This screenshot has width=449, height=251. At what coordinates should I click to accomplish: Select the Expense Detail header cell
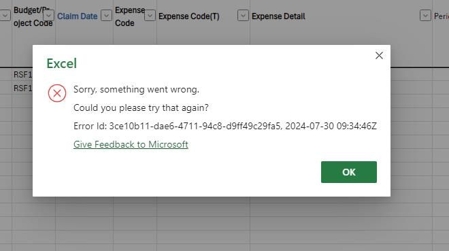278,16
